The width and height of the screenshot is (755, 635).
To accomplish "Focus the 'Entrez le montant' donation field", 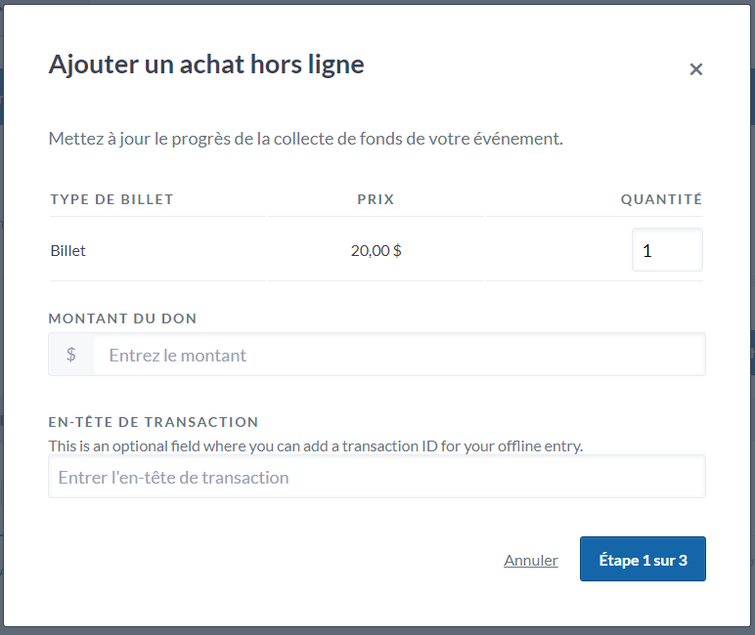I will [x=398, y=355].
